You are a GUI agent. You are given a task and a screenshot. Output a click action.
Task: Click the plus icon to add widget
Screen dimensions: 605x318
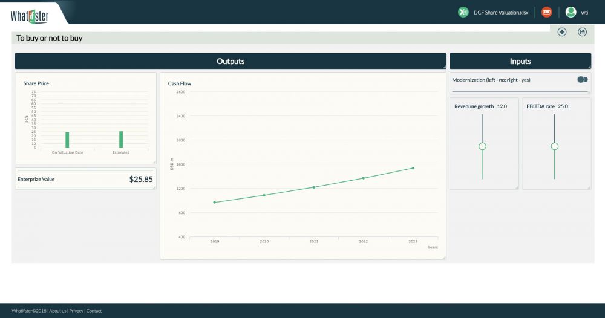point(562,32)
